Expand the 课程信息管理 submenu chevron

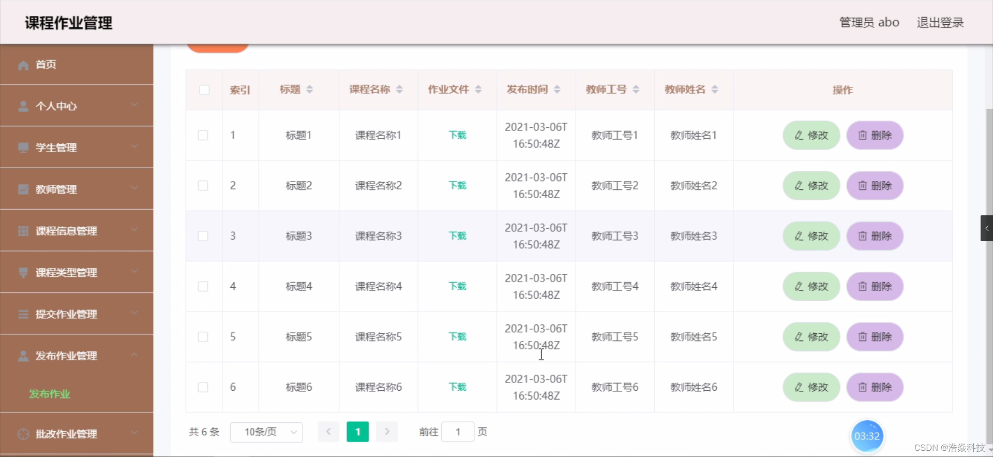click(x=134, y=229)
